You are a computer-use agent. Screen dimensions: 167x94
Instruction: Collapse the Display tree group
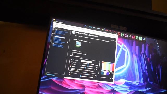point(53,34)
